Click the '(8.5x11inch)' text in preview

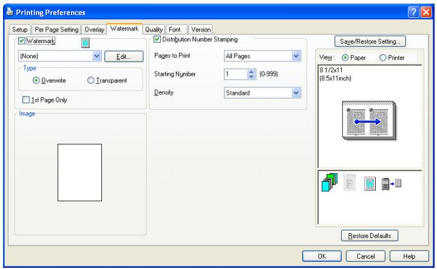tap(335, 78)
